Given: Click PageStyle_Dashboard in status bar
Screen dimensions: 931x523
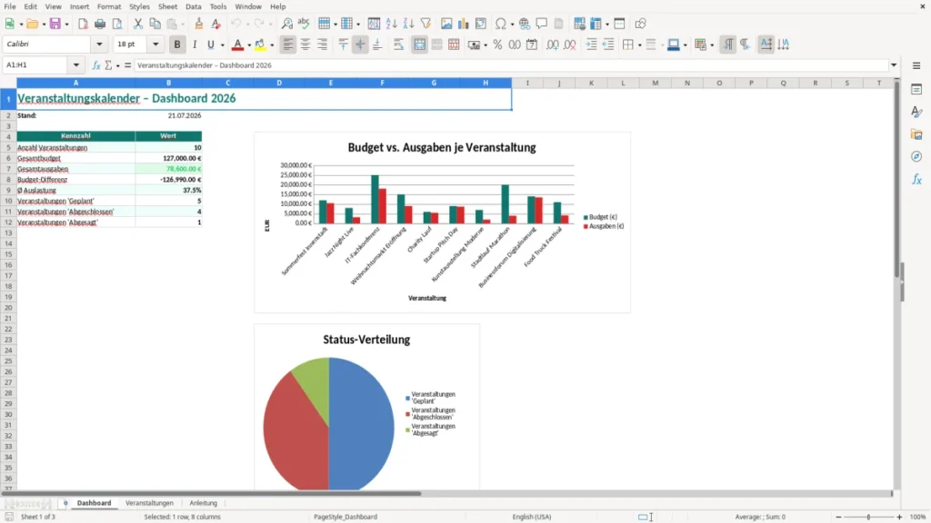Looking at the screenshot, I should 345,517.
